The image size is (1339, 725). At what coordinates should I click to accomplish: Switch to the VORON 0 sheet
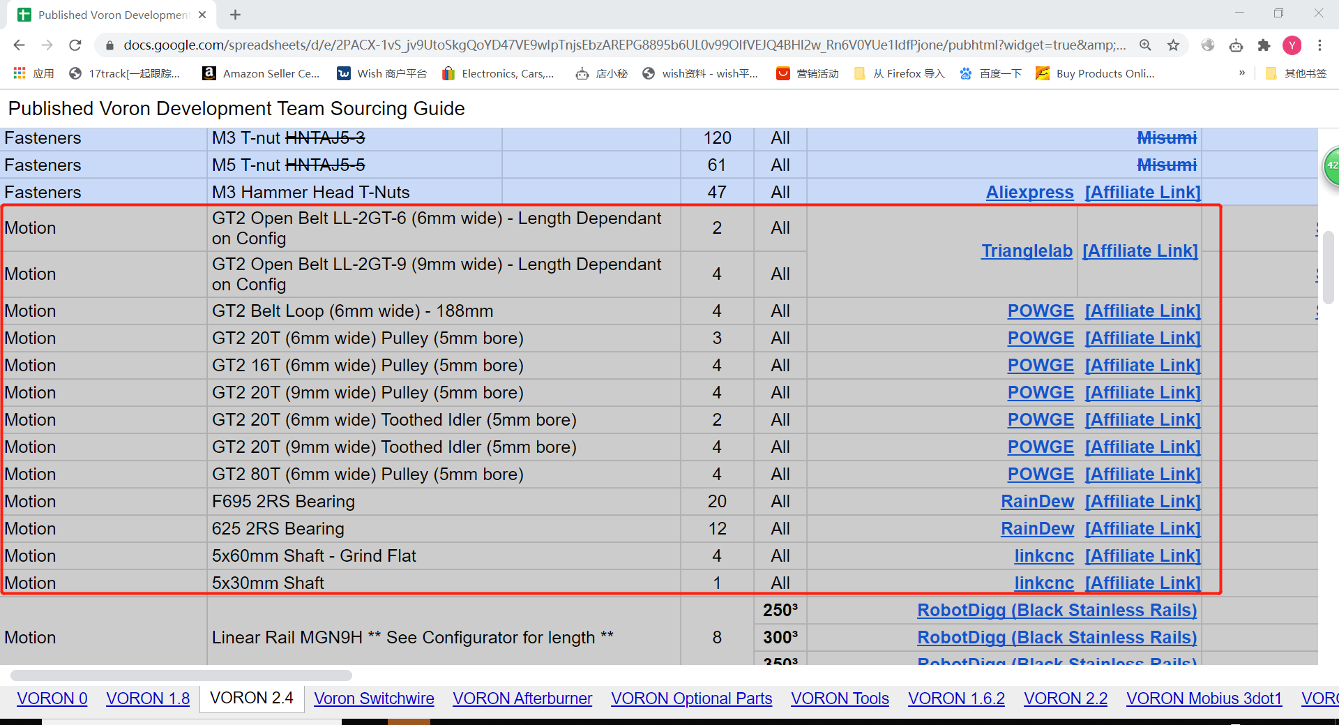(x=52, y=698)
